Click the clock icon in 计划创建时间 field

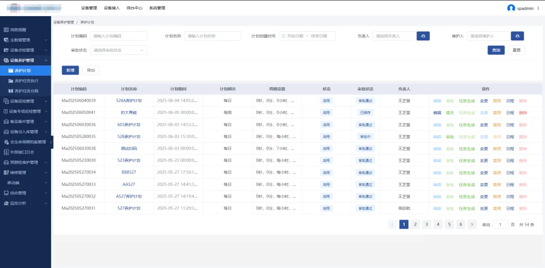[283, 36]
